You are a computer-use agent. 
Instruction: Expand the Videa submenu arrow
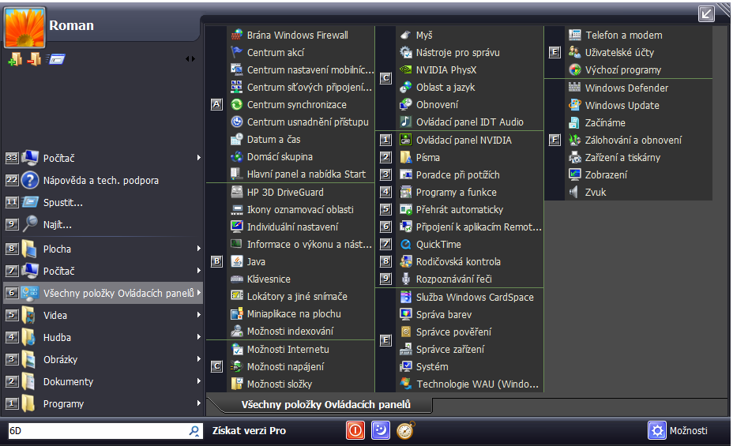click(x=199, y=315)
